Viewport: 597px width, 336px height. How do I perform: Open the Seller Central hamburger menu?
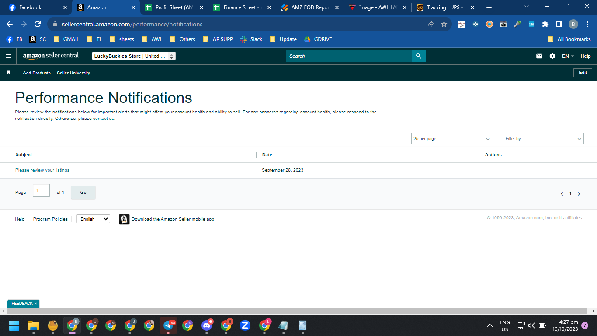[x=8, y=56]
